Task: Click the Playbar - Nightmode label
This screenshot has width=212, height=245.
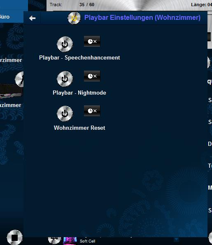Action: tap(79, 93)
